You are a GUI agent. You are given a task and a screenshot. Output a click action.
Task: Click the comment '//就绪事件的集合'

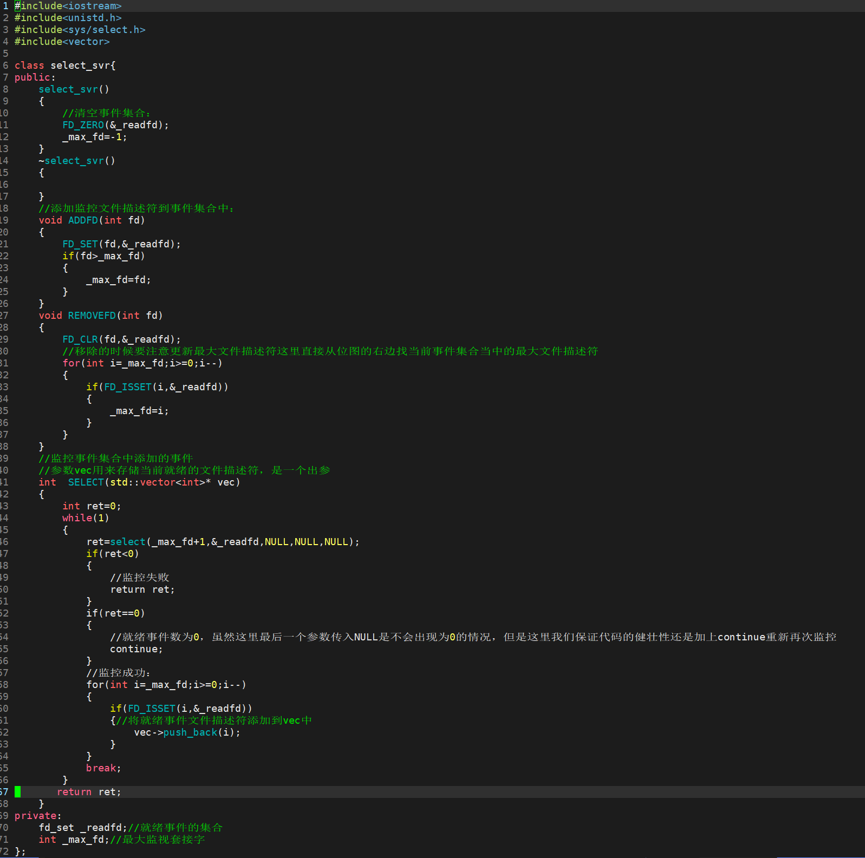(175, 828)
